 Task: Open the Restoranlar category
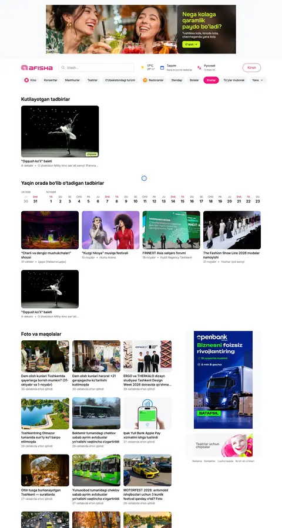(x=153, y=80)
